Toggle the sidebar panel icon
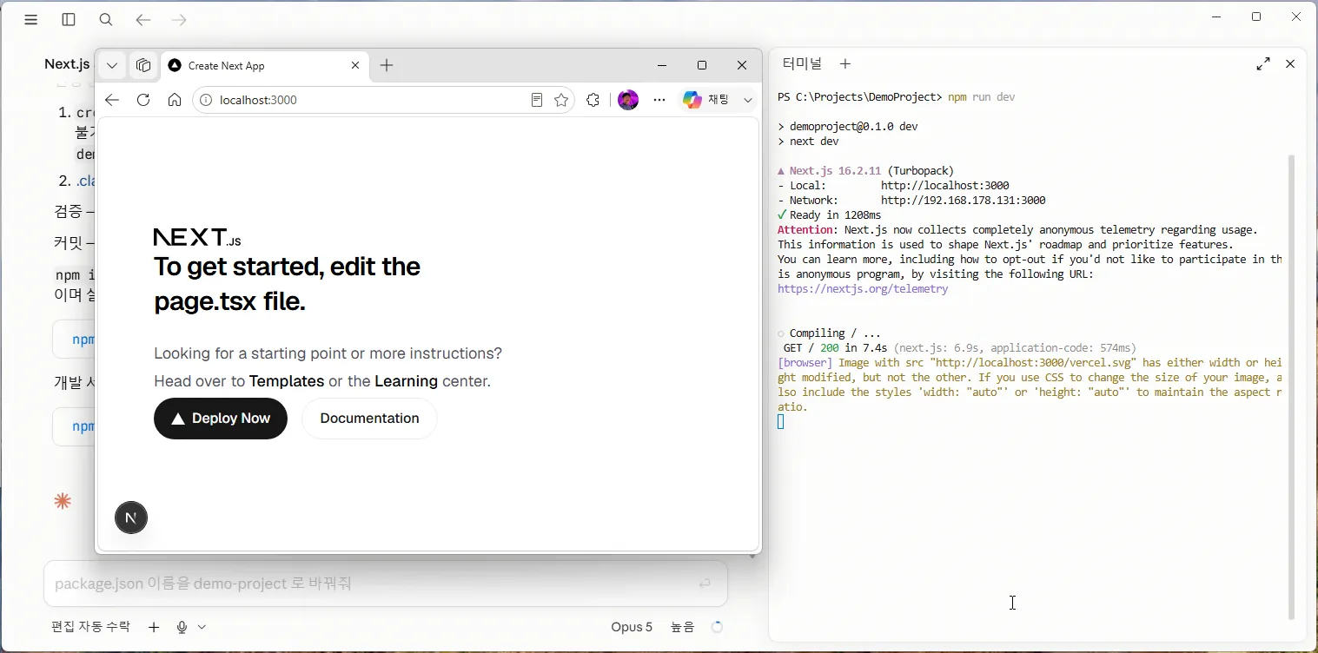Image resolution: width=1318 pixels, height=653 pixels. point(69,19)
